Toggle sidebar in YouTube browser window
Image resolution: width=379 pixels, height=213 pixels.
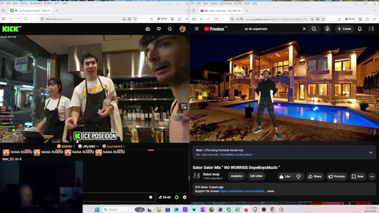tap(194, 19)
